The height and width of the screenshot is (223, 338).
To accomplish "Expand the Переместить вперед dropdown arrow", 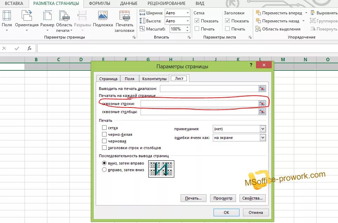I will (x=306, y=13).
